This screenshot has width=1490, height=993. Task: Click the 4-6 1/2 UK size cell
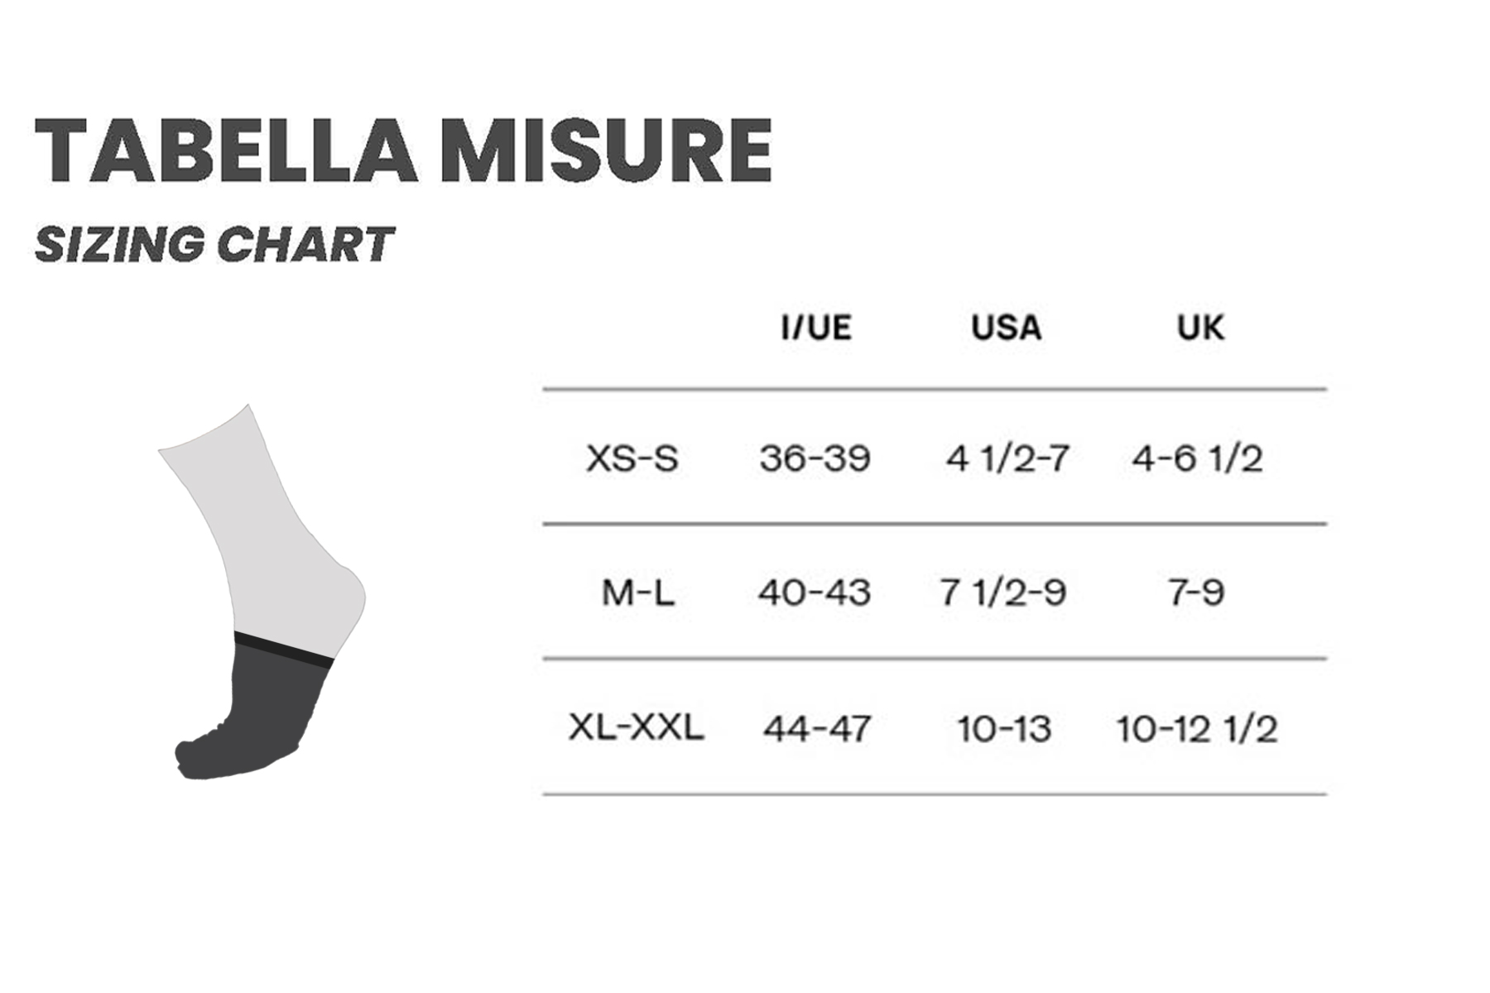[x=1197, y=458]
